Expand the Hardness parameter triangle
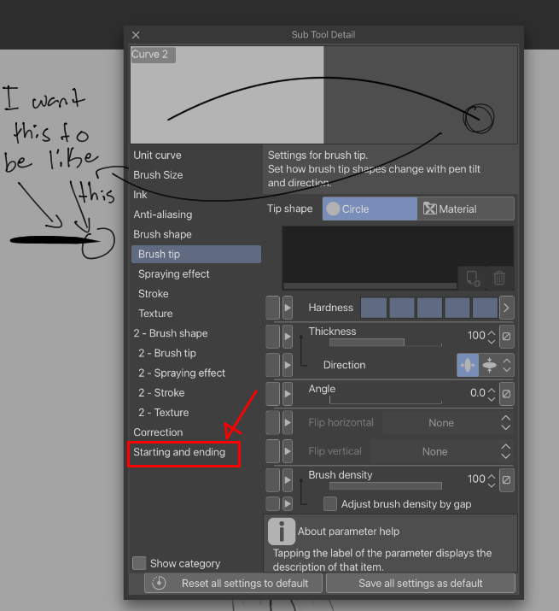This screenshot has width=559, height=611. tap(288, 307)
